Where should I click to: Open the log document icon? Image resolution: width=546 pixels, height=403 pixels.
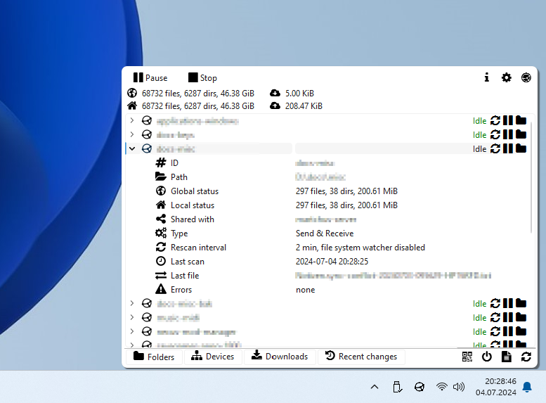506,357
